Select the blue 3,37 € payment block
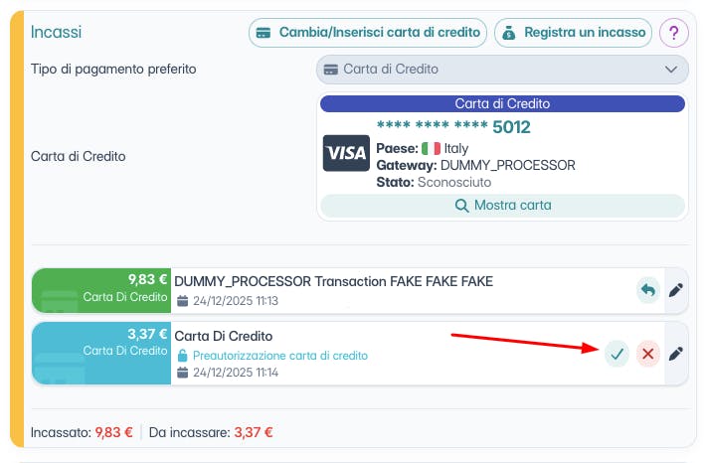 [101, 353]
